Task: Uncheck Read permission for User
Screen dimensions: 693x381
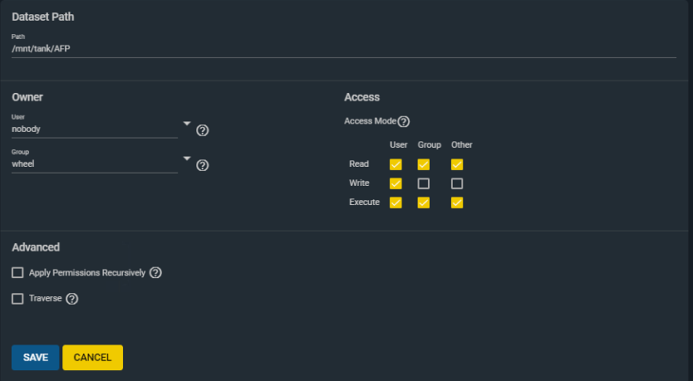Action: pos(396,164)
